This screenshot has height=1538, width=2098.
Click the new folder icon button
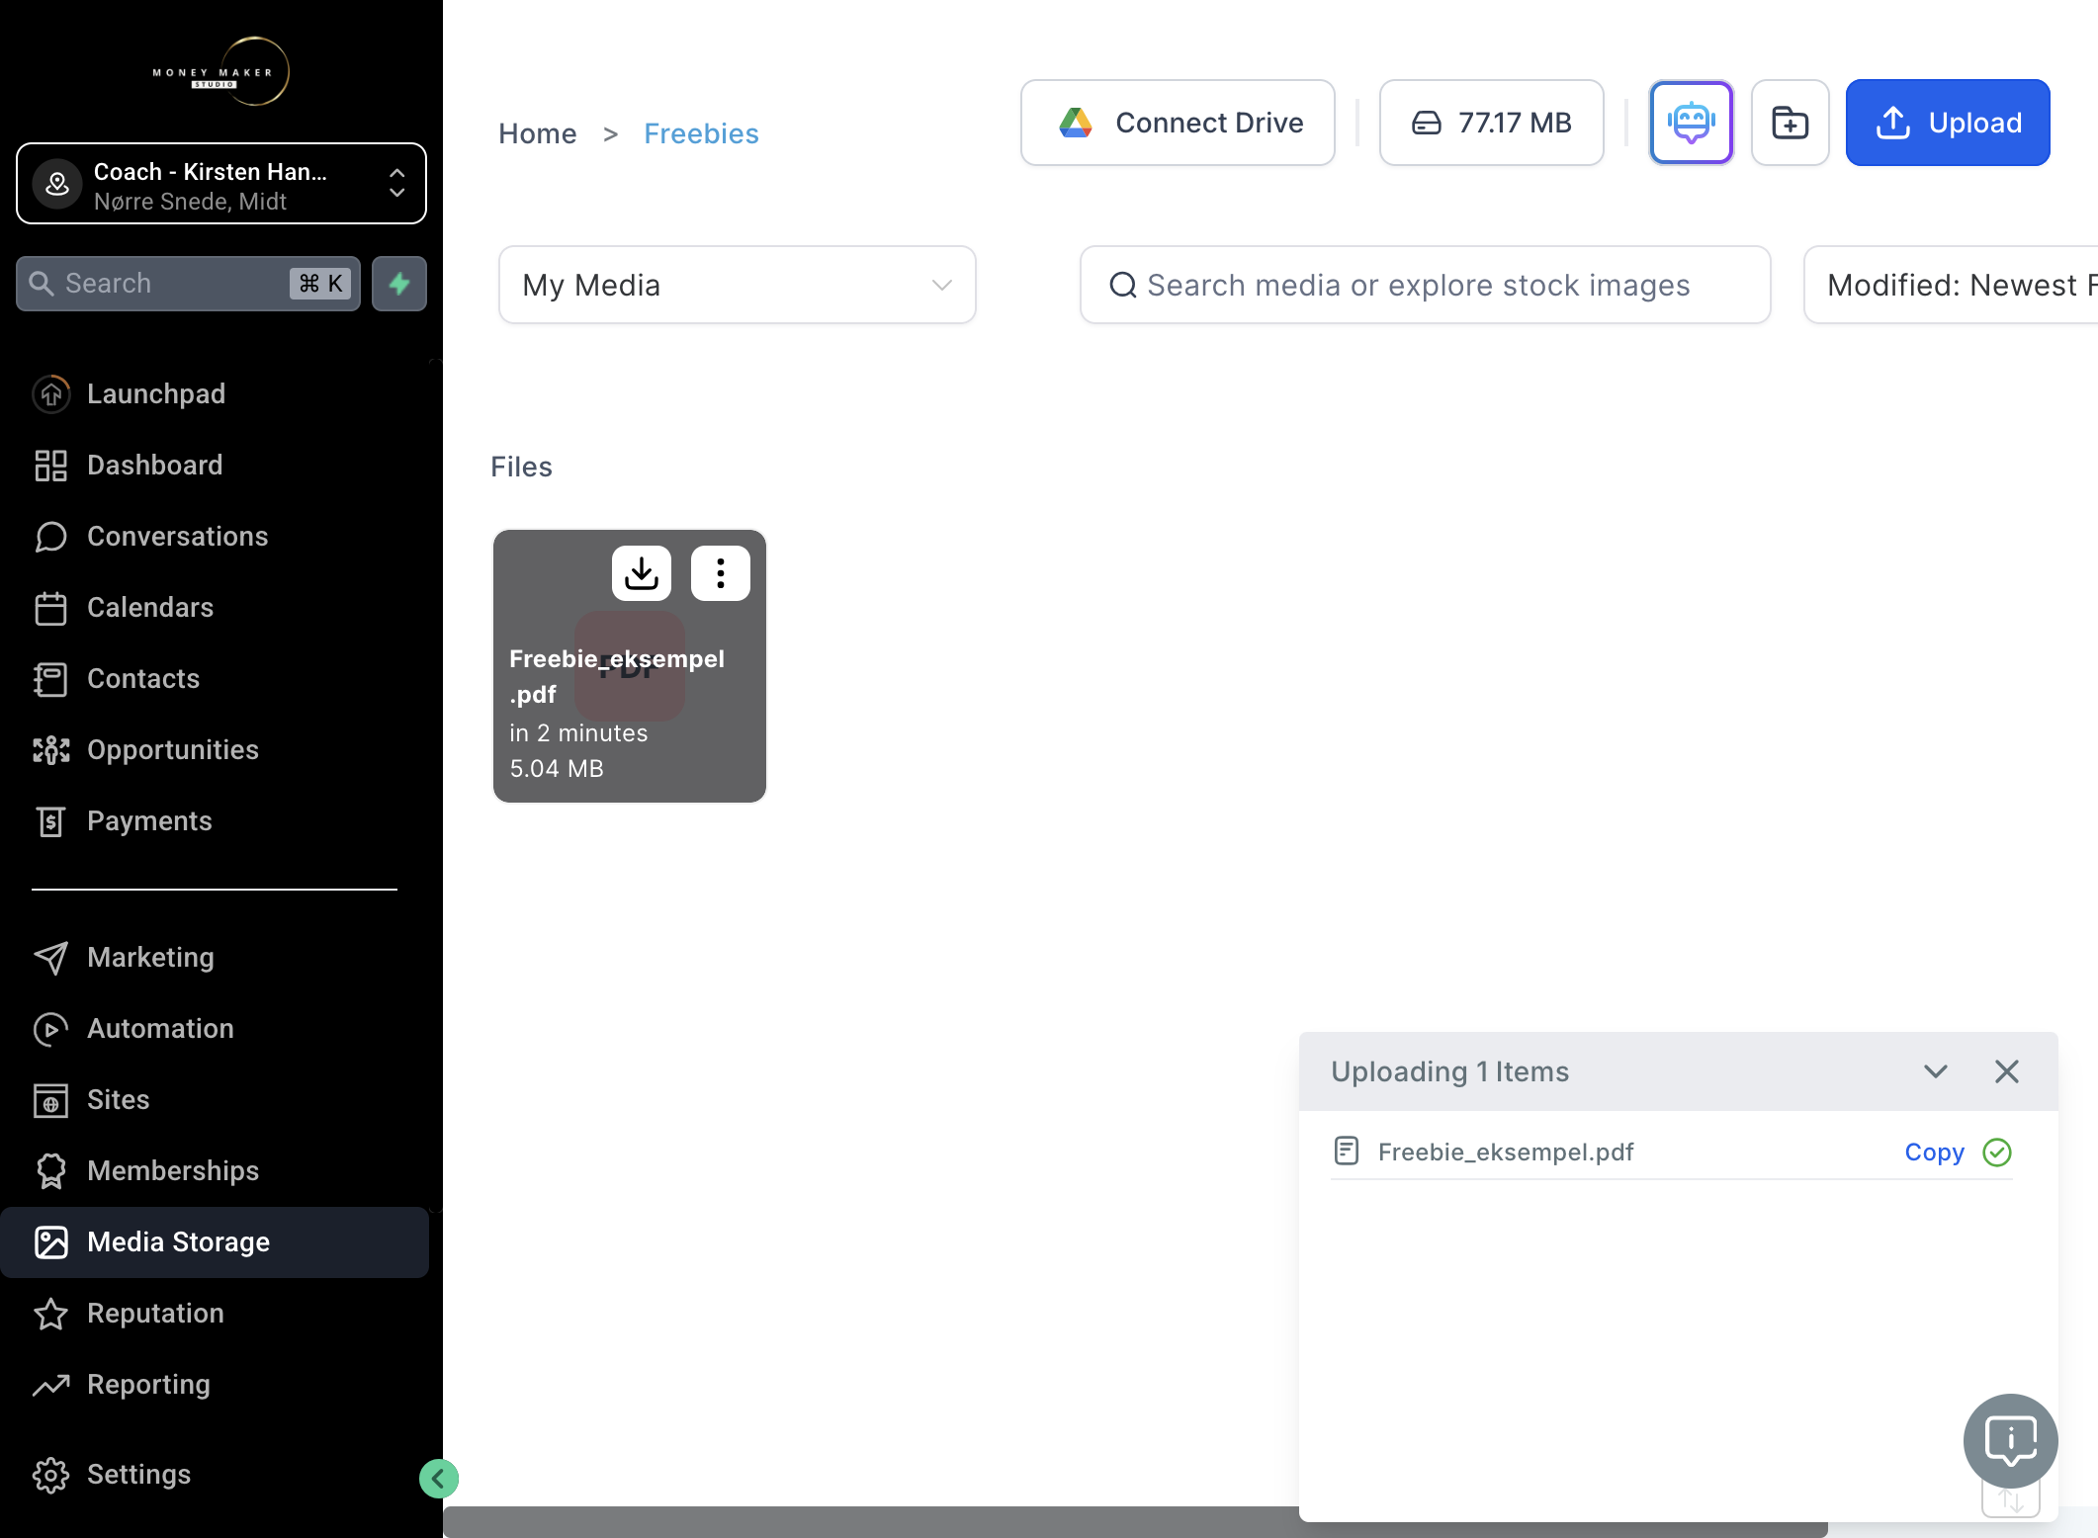(x=1790, y=123)
